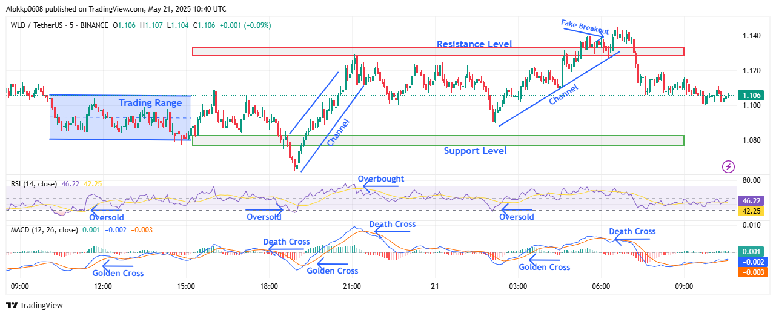Click the 1.080 price axis label

(x=751, y=140)
